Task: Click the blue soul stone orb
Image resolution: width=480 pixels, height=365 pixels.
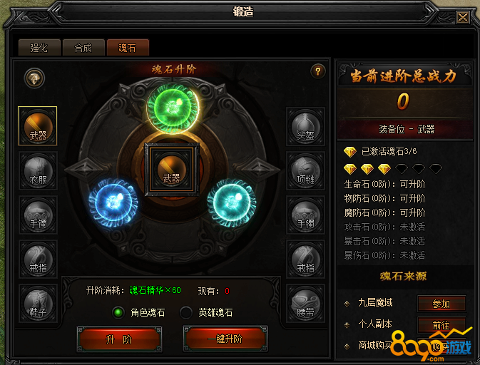Action: (113, 202)
